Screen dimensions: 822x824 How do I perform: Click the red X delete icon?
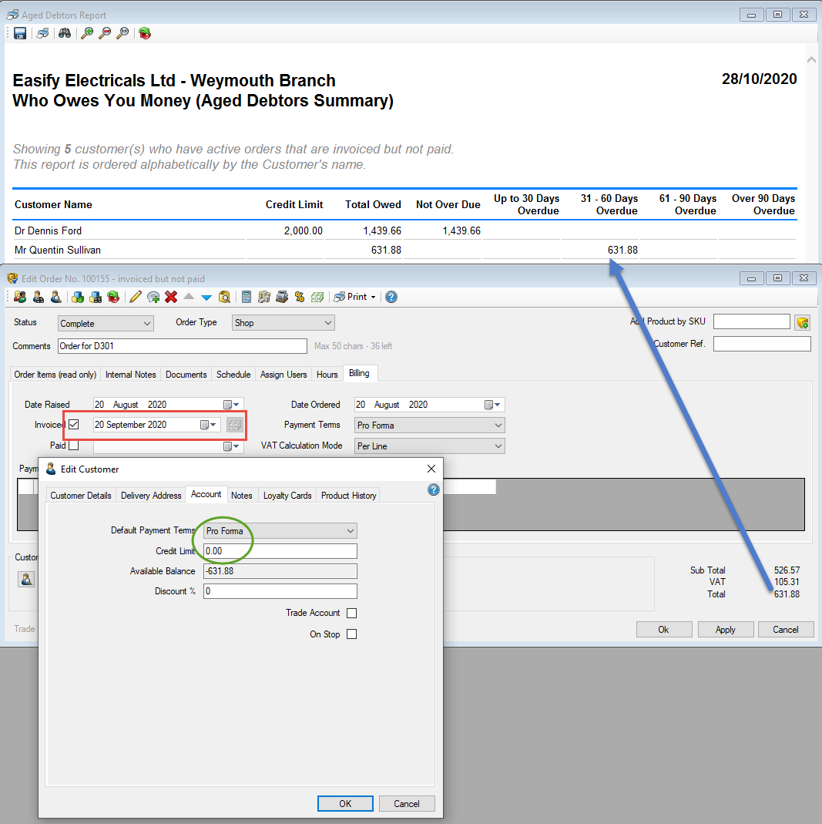tap(171, 297)
